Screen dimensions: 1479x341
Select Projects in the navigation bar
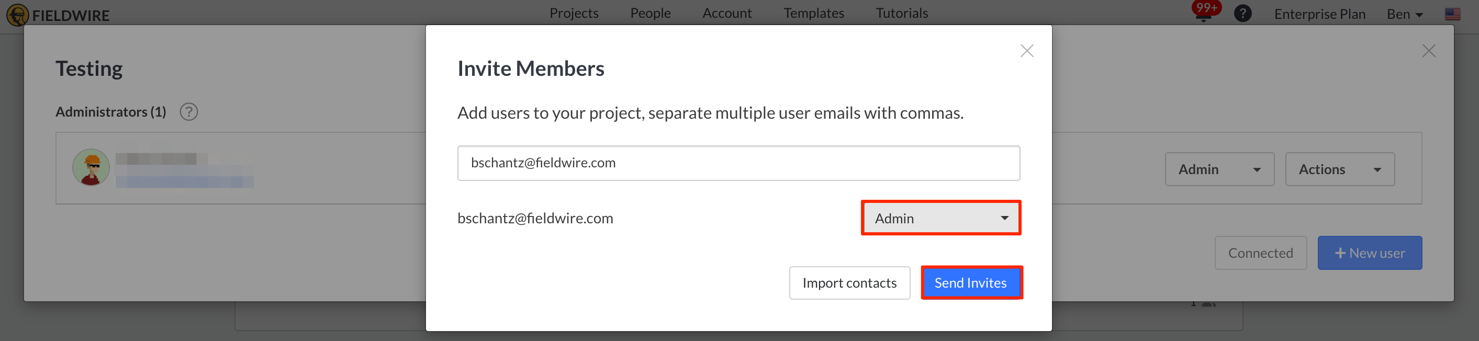click(x=574, y=13)
